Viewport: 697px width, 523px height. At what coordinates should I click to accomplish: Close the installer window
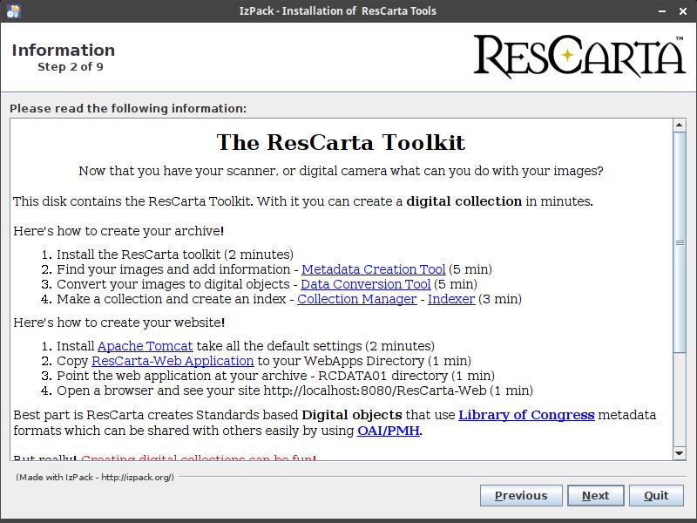click(683, 11)
